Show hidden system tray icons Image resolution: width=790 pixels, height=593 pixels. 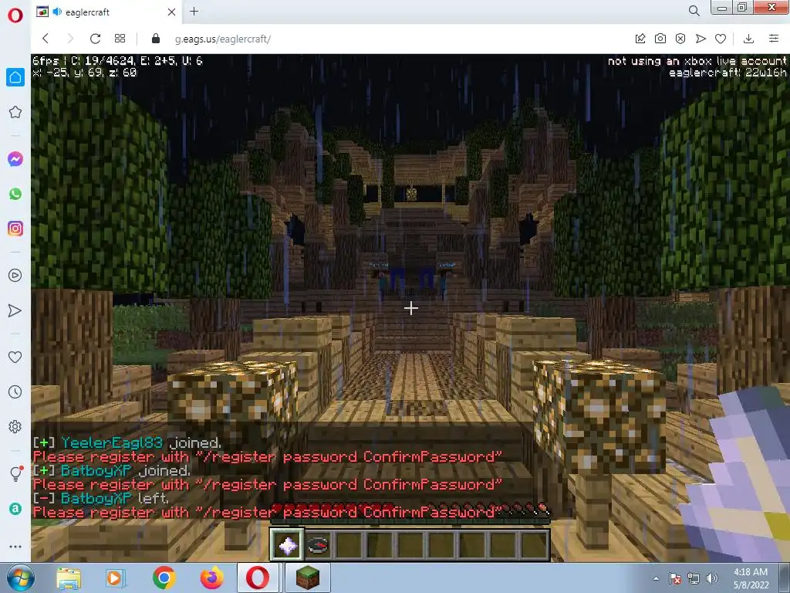tap(656, 578)
